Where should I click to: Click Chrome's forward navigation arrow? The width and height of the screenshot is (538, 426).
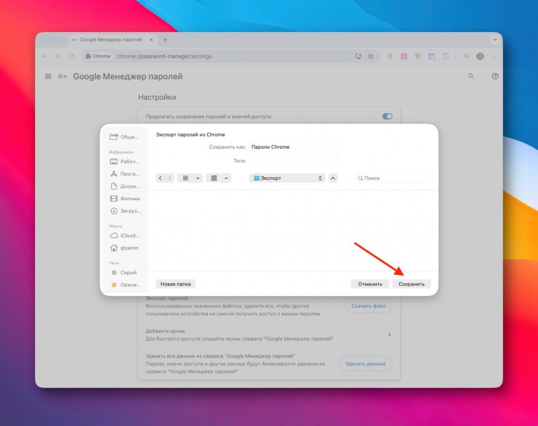pyautogui.click(x=58, y=56)
